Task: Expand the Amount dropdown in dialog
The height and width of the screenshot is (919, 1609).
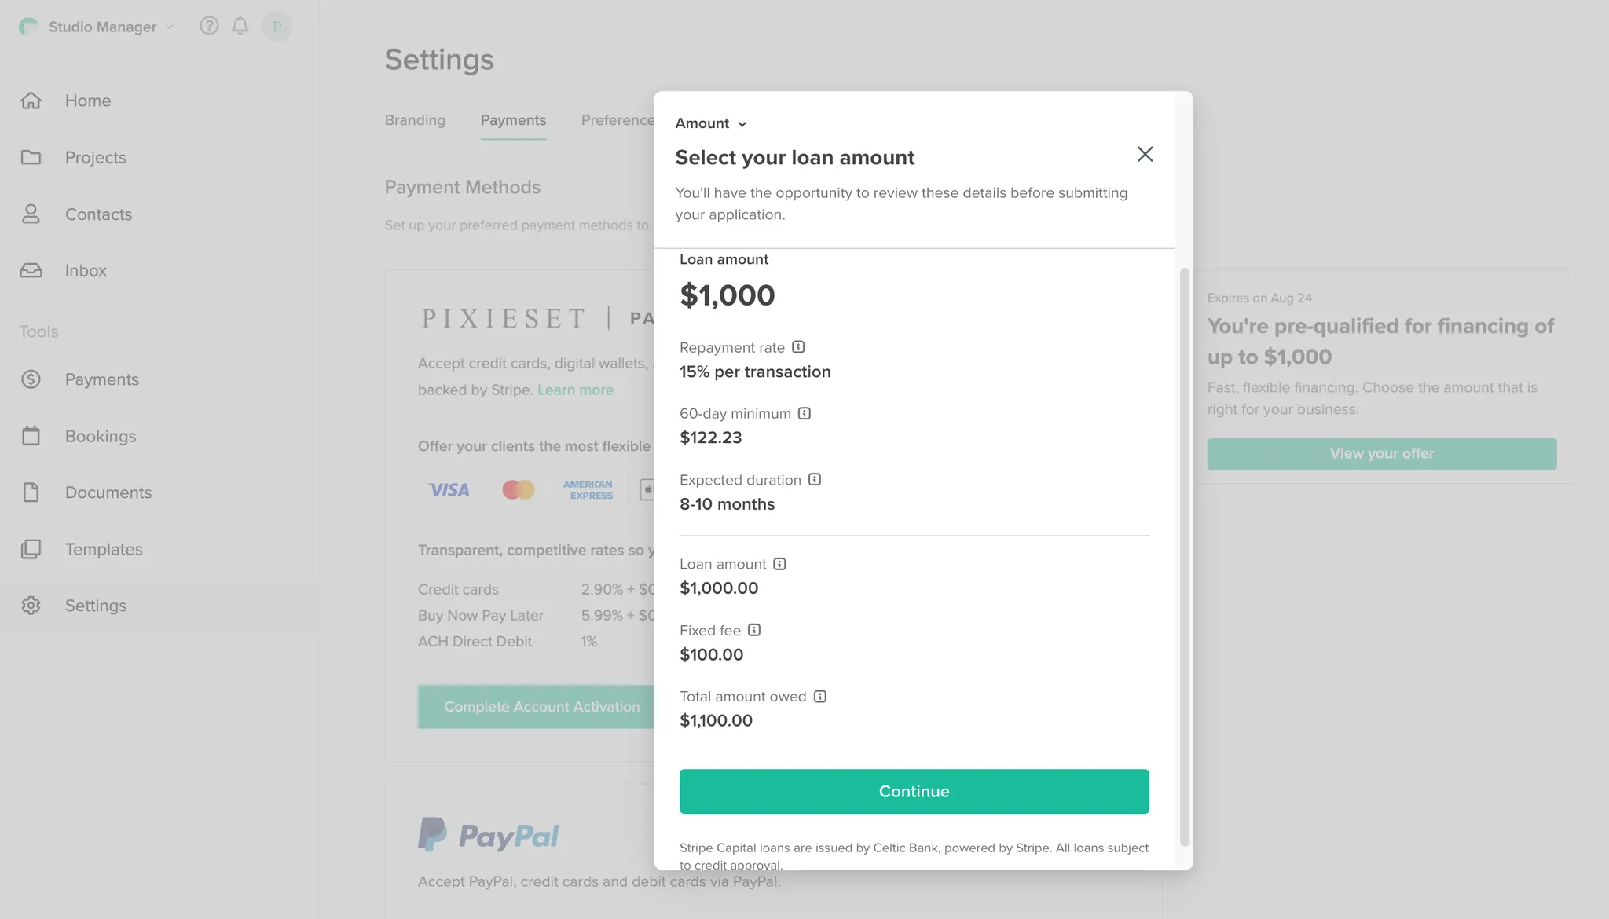Action: [x=711, y=123]
